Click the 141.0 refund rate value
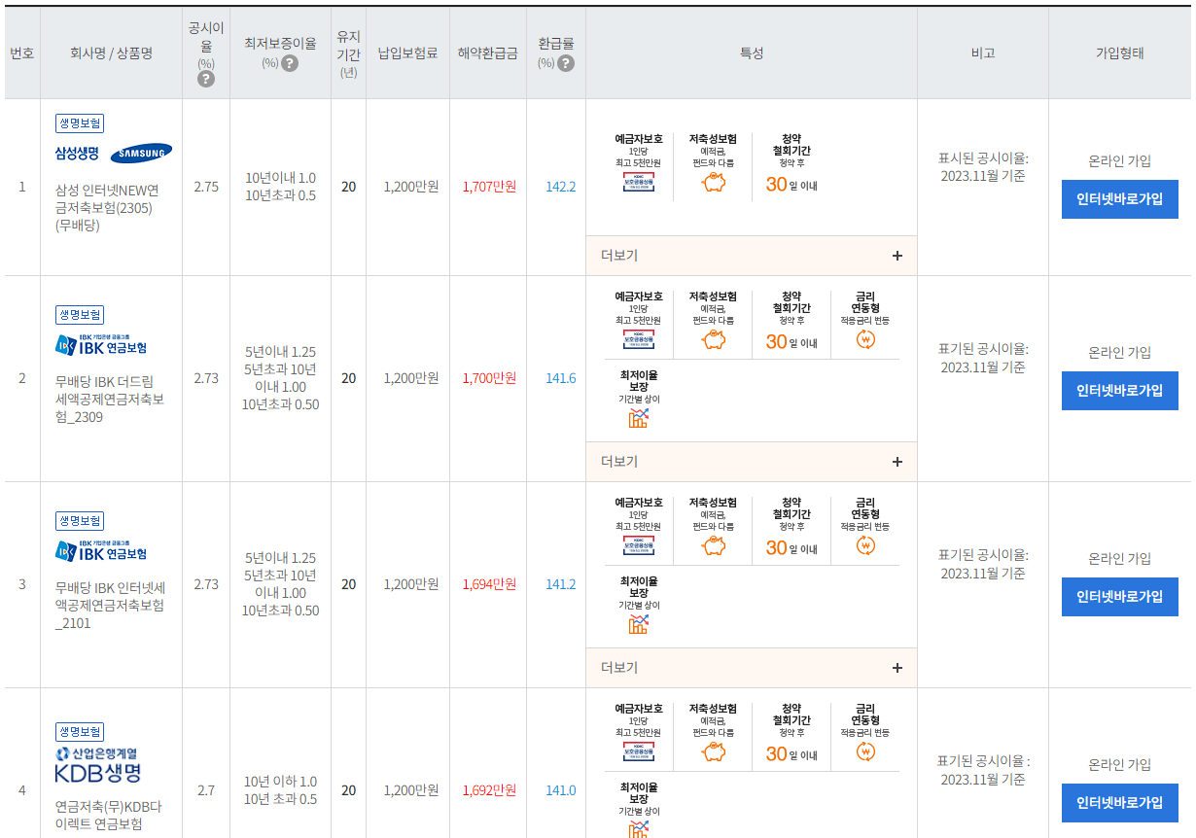This screenshot has width=1196, height=838. point(561,790)
